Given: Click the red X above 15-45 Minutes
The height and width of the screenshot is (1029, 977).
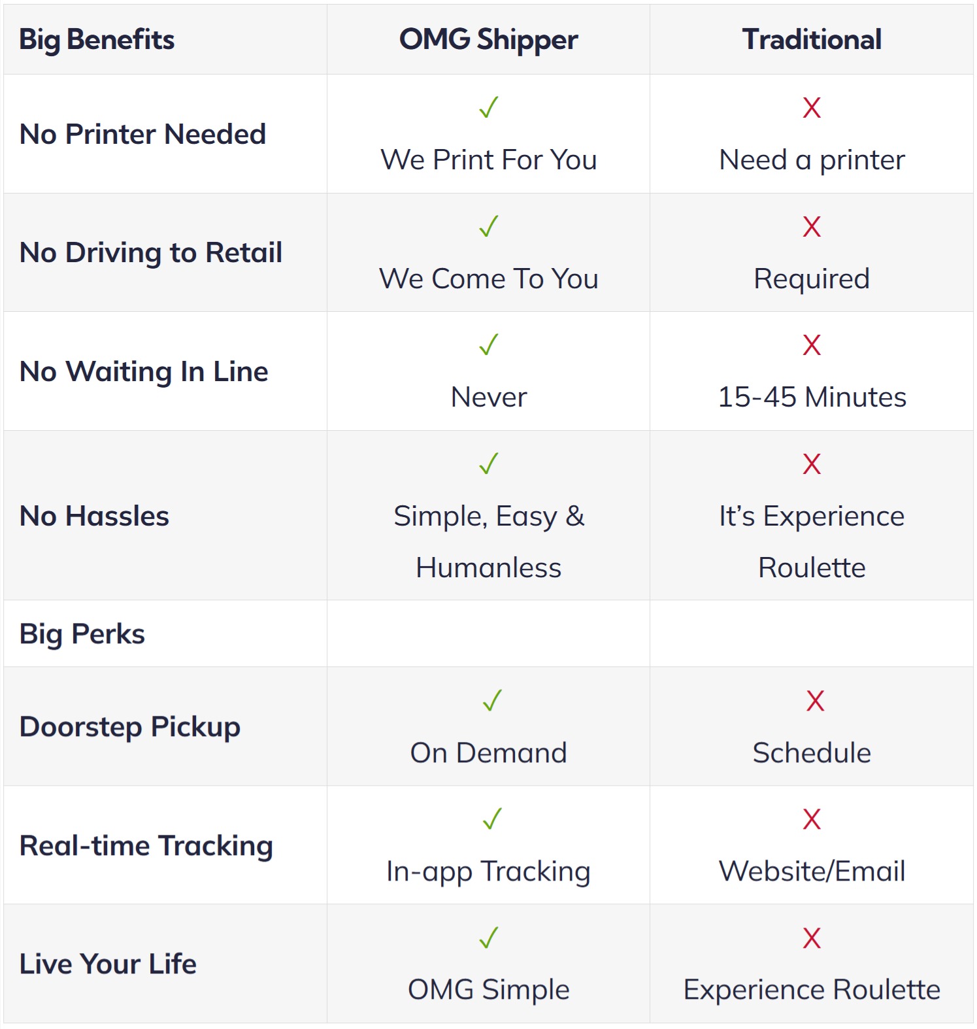Looking at the screenshot, I should coord(812,345).
